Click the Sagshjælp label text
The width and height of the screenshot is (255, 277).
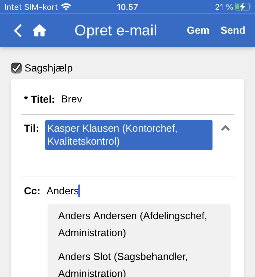49,68
